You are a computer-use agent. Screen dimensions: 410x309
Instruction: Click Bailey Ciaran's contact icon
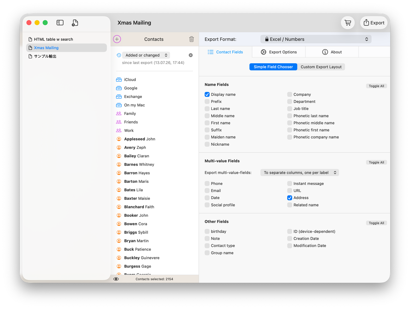tap(119, 156)
